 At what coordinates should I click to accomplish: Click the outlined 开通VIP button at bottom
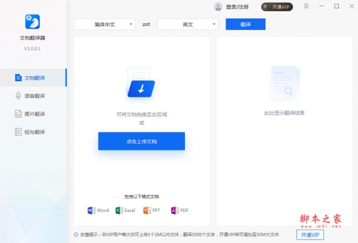click(x=310, y=235)
